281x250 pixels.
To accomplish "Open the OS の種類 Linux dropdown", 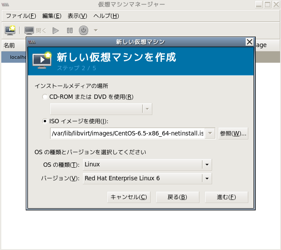I will tap(147, 165).
